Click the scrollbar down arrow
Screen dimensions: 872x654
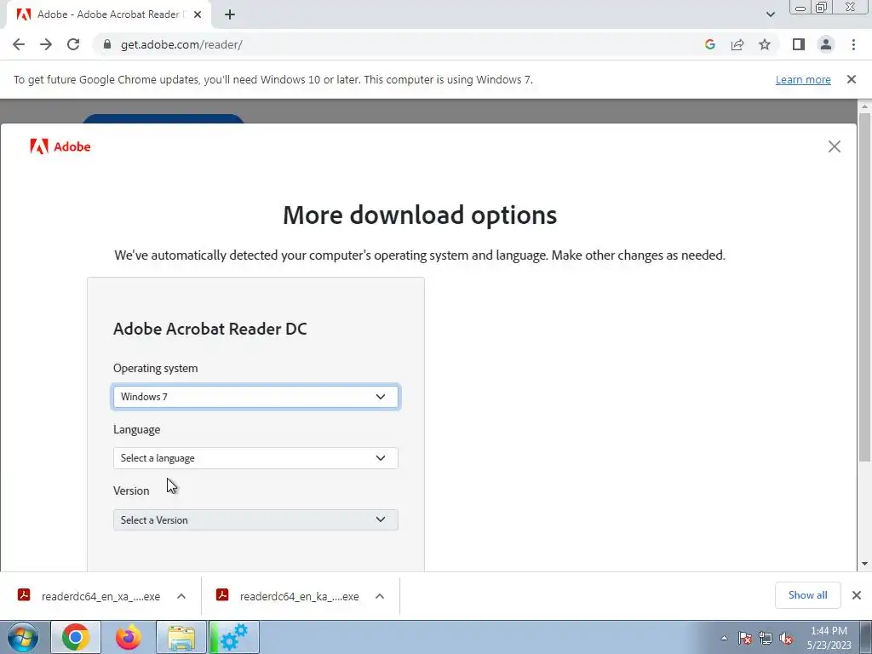click(864, 564)
